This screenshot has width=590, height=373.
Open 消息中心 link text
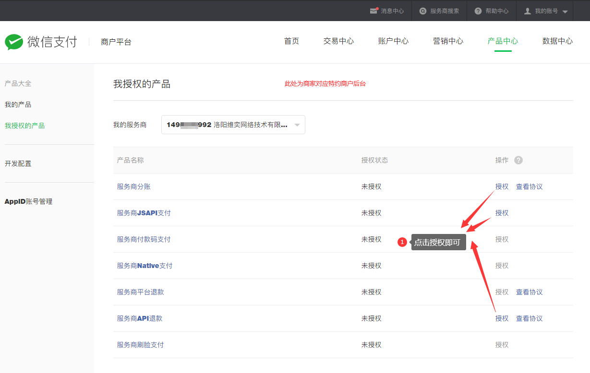pyautogui.click(x=392, y=11)
